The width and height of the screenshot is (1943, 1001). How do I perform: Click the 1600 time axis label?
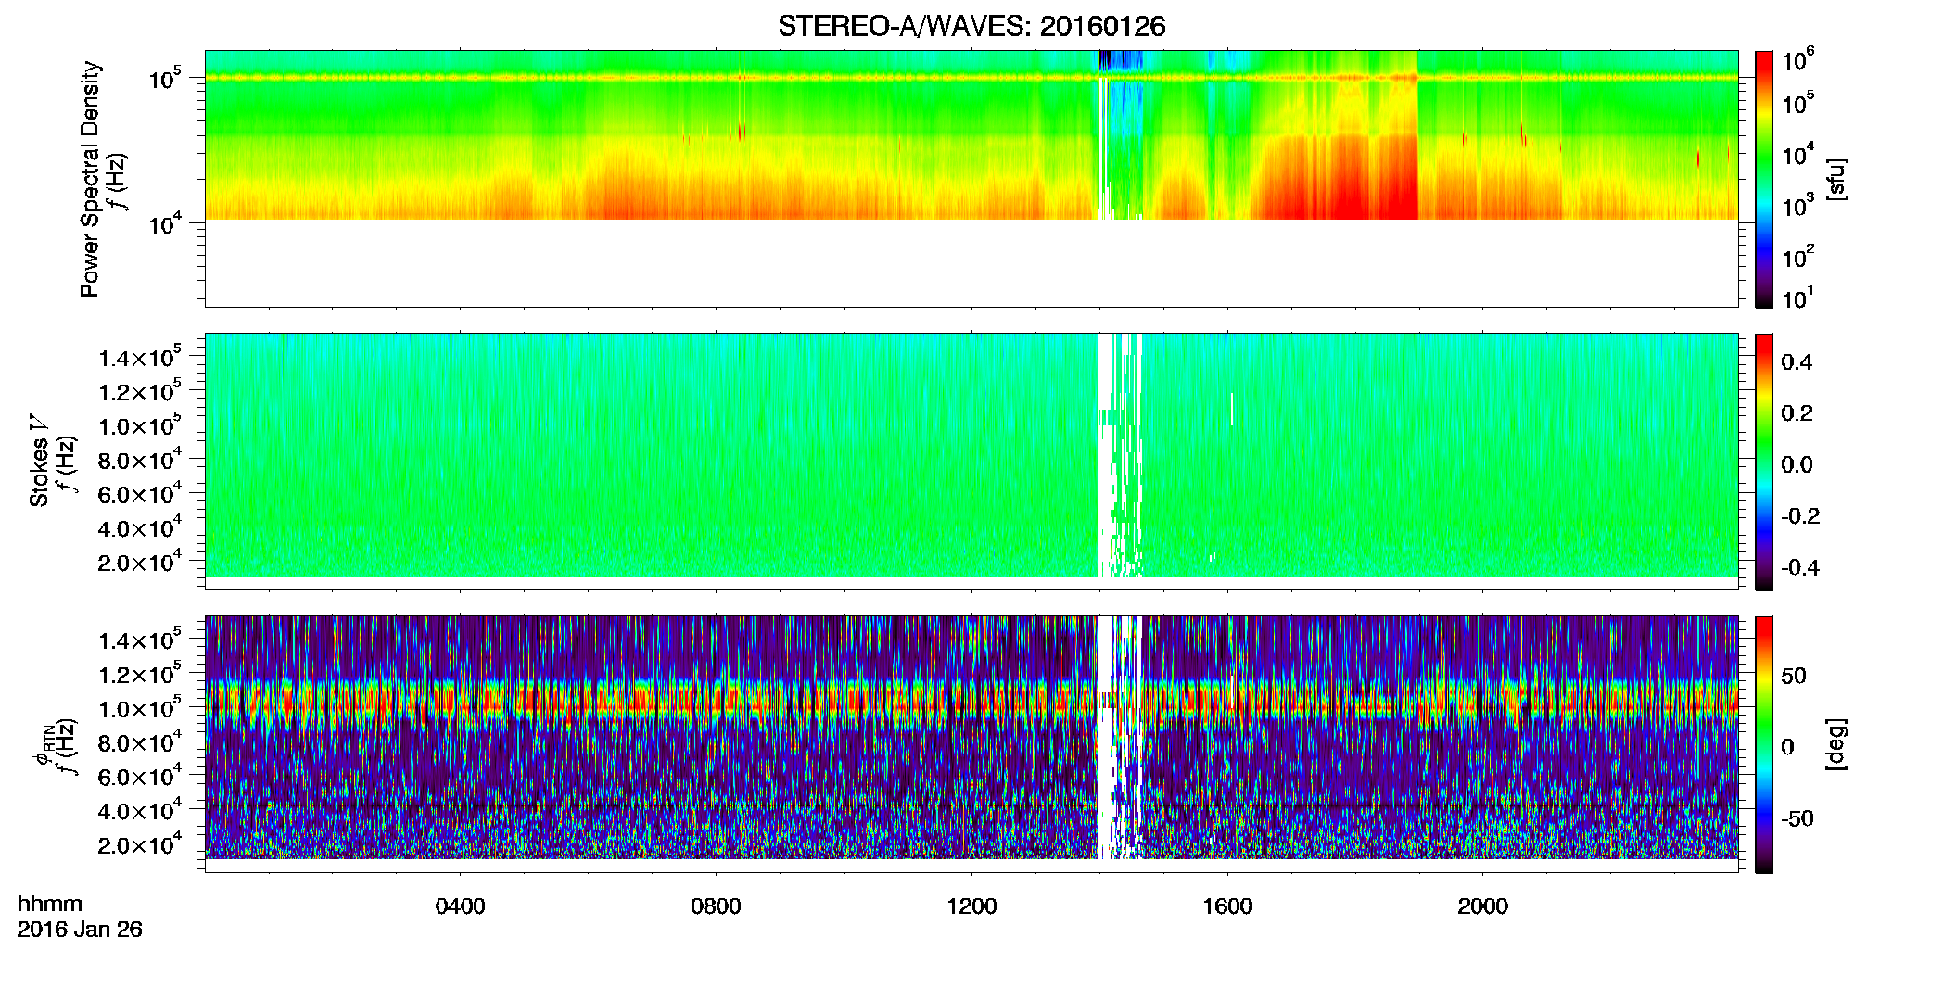(x=1227, y=906)
